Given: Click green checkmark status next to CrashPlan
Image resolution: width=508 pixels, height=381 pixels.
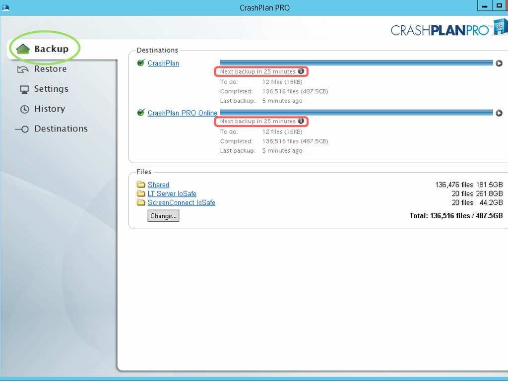Looking at the screenshot, I should pyautogui.click(x=141, y=63).
